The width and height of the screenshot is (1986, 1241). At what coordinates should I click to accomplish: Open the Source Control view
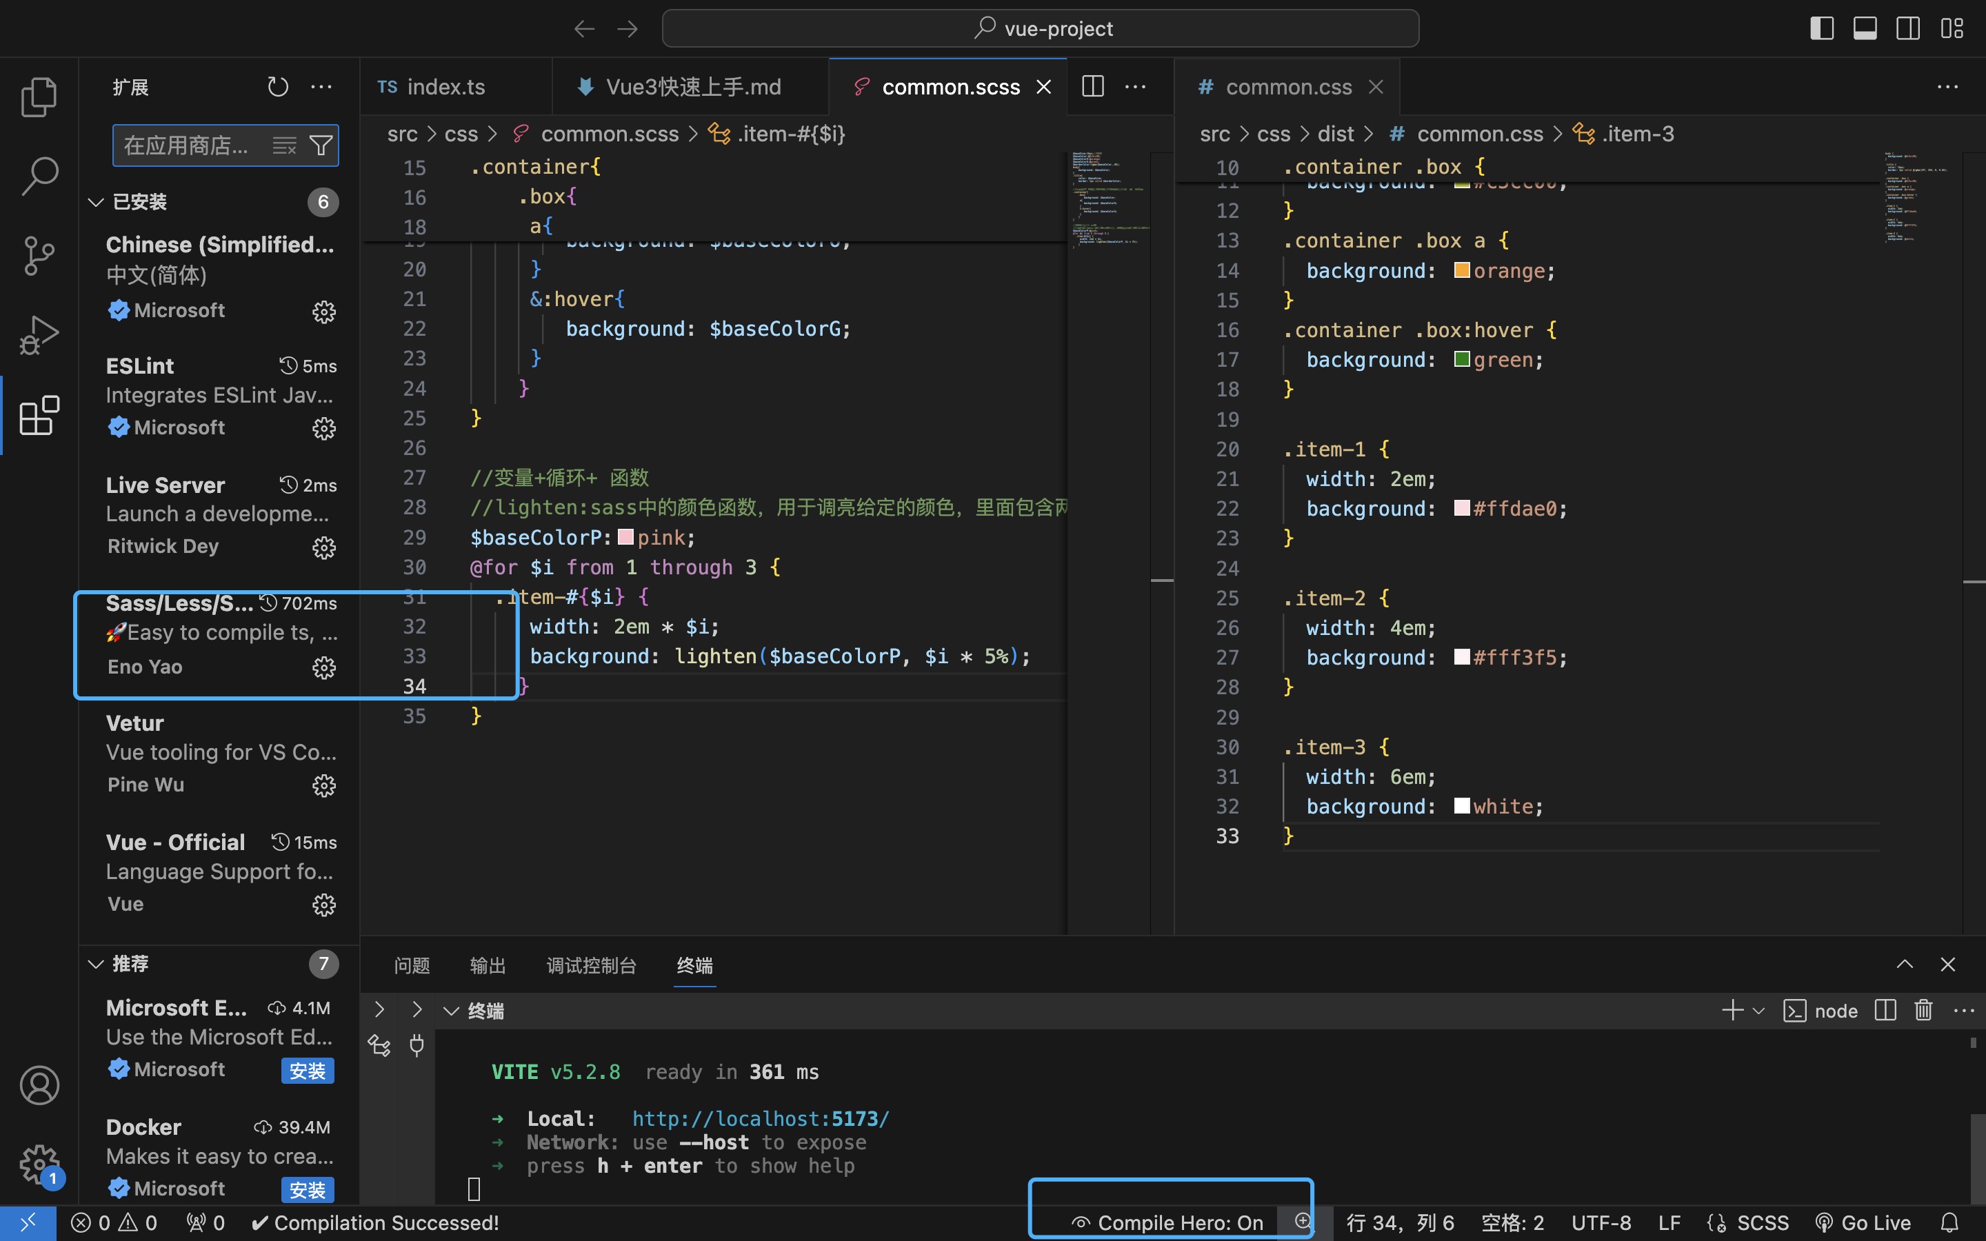[39, 255]
